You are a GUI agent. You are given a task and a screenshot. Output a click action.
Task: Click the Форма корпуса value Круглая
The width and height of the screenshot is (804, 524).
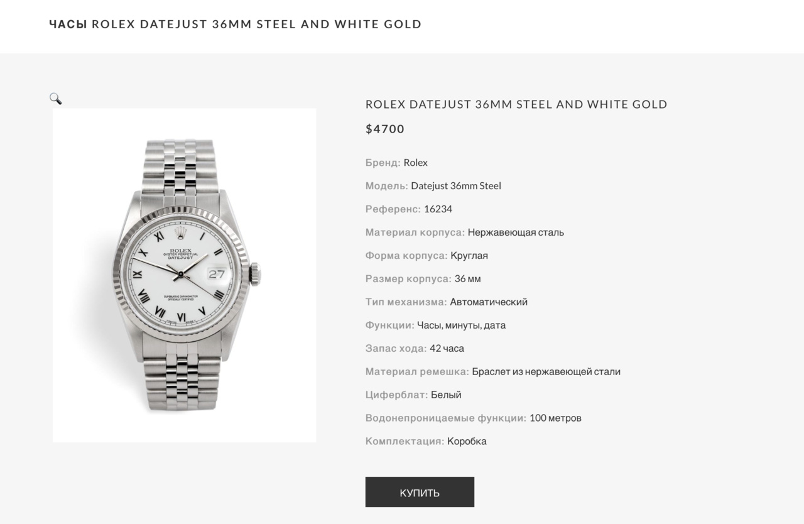coord(469,256)
